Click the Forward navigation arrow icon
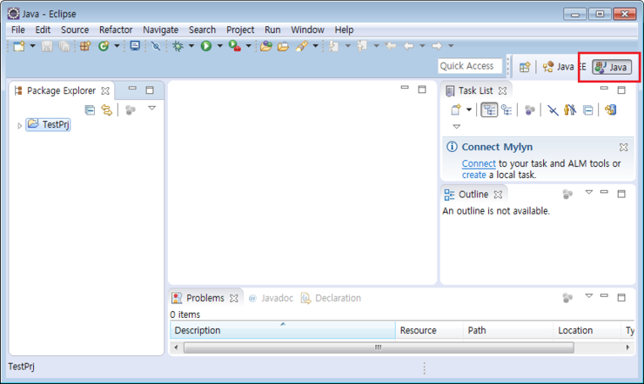This screenshot has width=644, height=384. click(437, 46)
